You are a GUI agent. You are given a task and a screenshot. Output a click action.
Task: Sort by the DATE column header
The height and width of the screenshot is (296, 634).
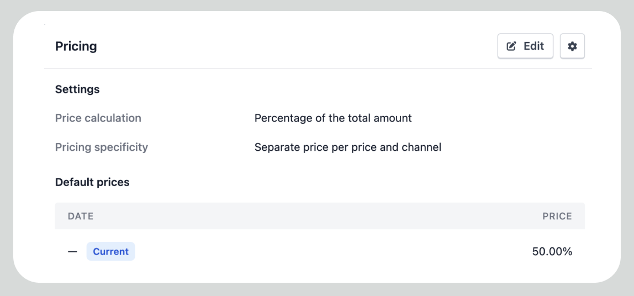pos(81,216)
